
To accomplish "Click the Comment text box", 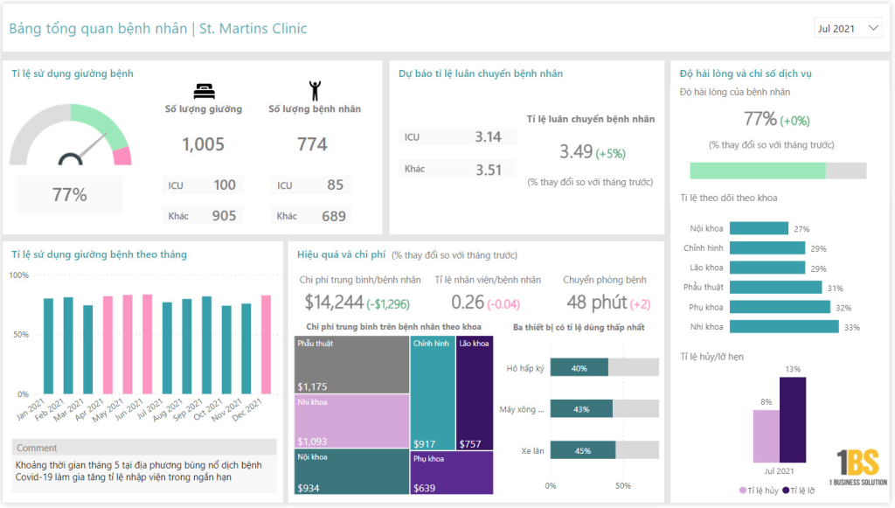I will pos(144,470).
